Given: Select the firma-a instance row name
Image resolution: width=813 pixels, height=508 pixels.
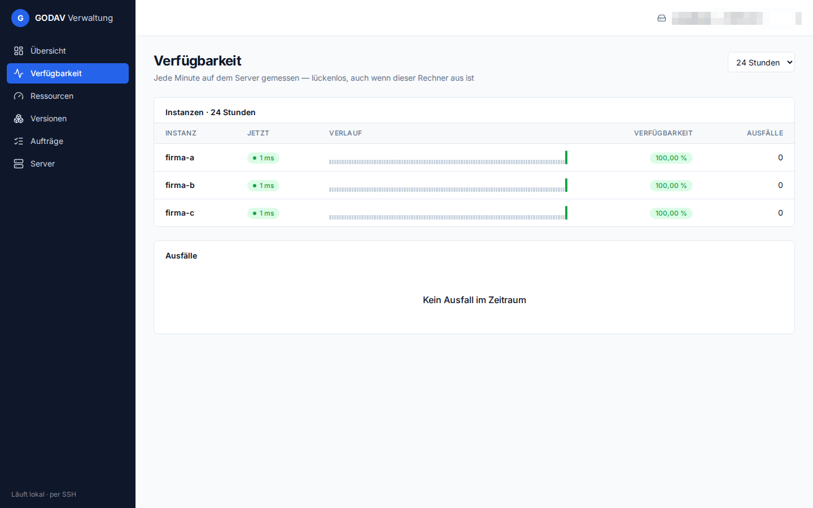Looking at the screenshot, I should click(180, 157).
